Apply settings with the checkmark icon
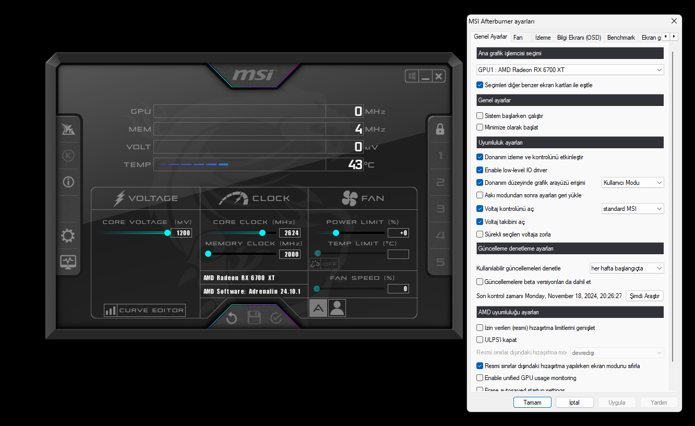This screenshot has height=426, width=695. 276,318
